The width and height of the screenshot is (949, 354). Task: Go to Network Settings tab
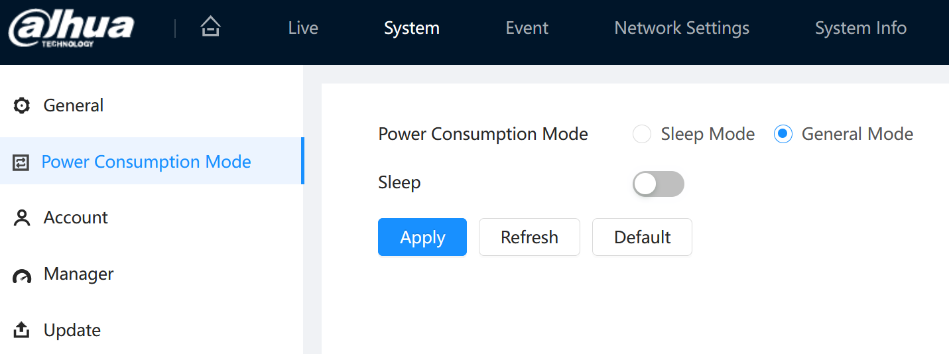682,28
